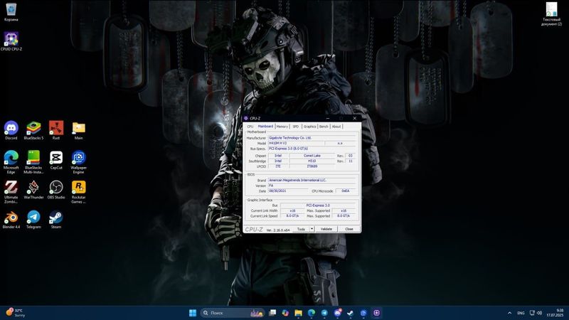Viewport: 569px width, 320px height.
Task: Go to the About tab
Action: point(336,127)
